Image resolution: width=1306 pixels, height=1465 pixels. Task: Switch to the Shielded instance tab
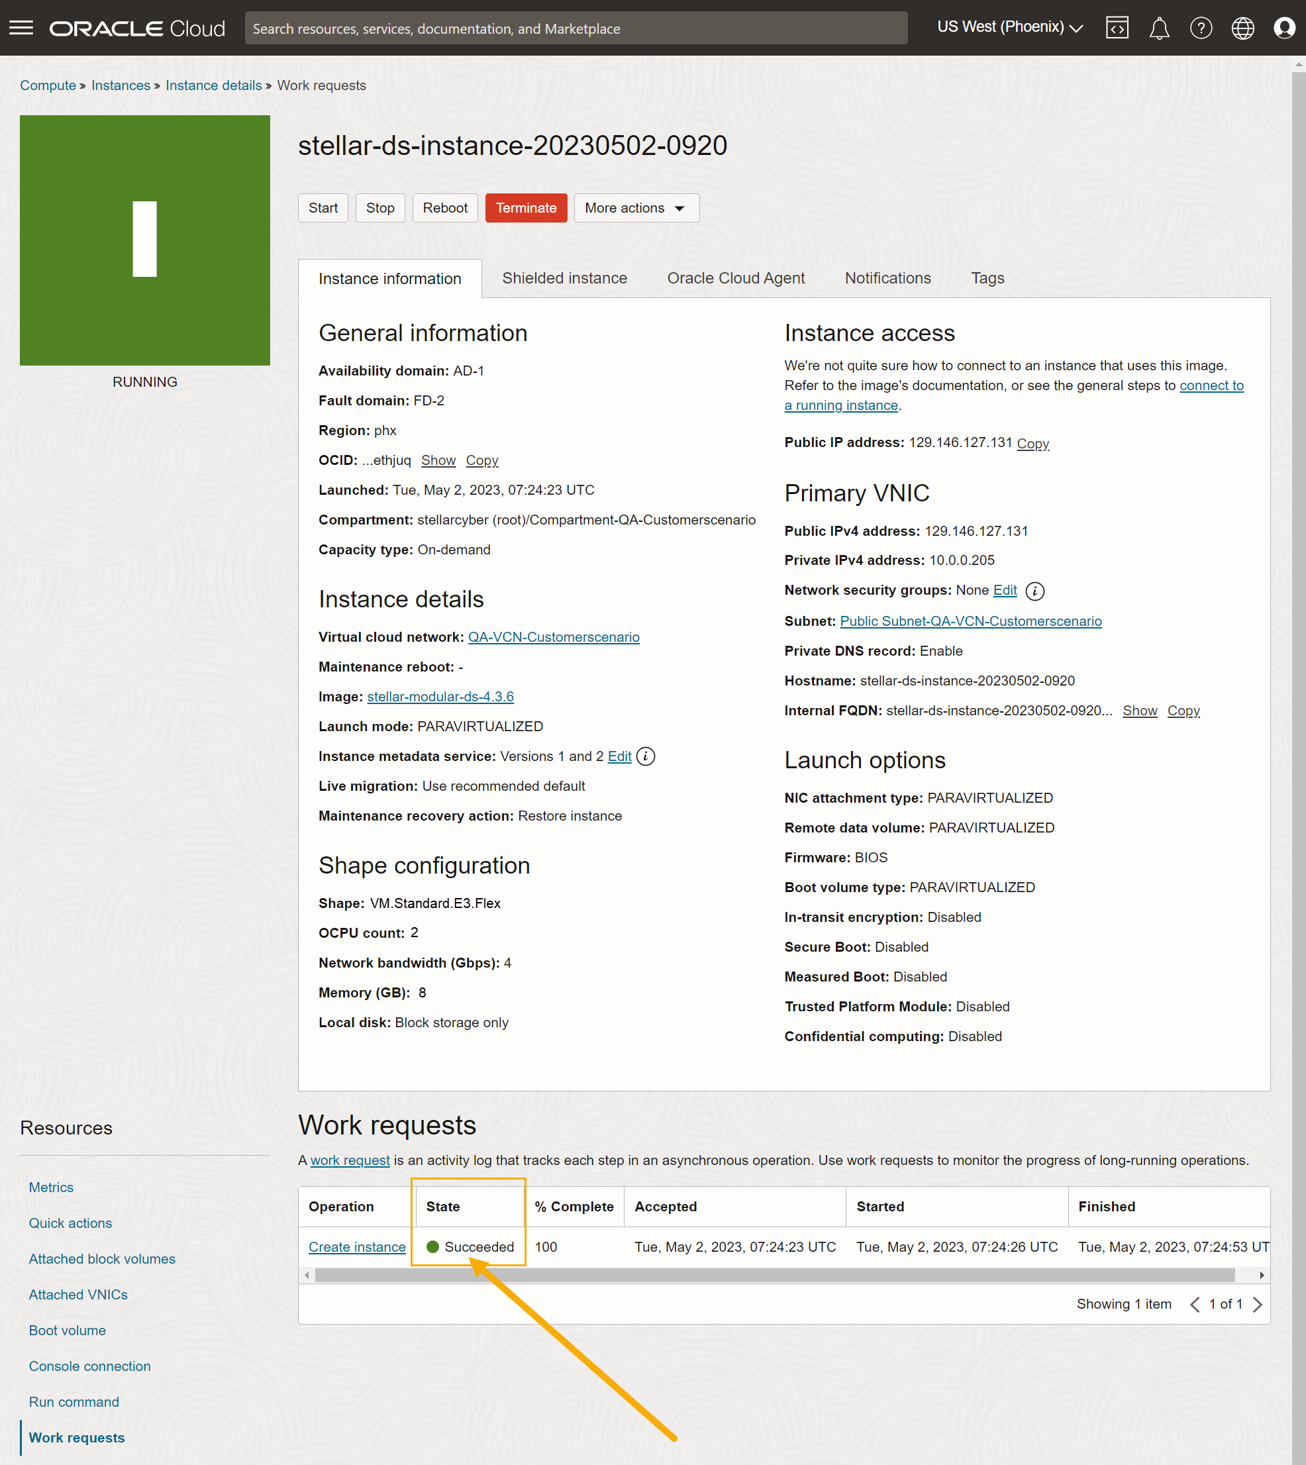click(x=564, y=278)
